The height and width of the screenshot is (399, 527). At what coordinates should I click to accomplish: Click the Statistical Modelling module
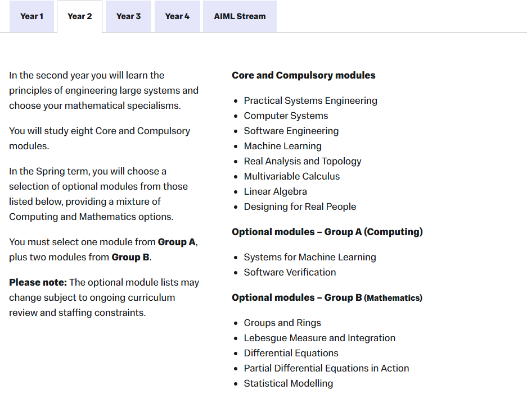(x=288, y=383)
